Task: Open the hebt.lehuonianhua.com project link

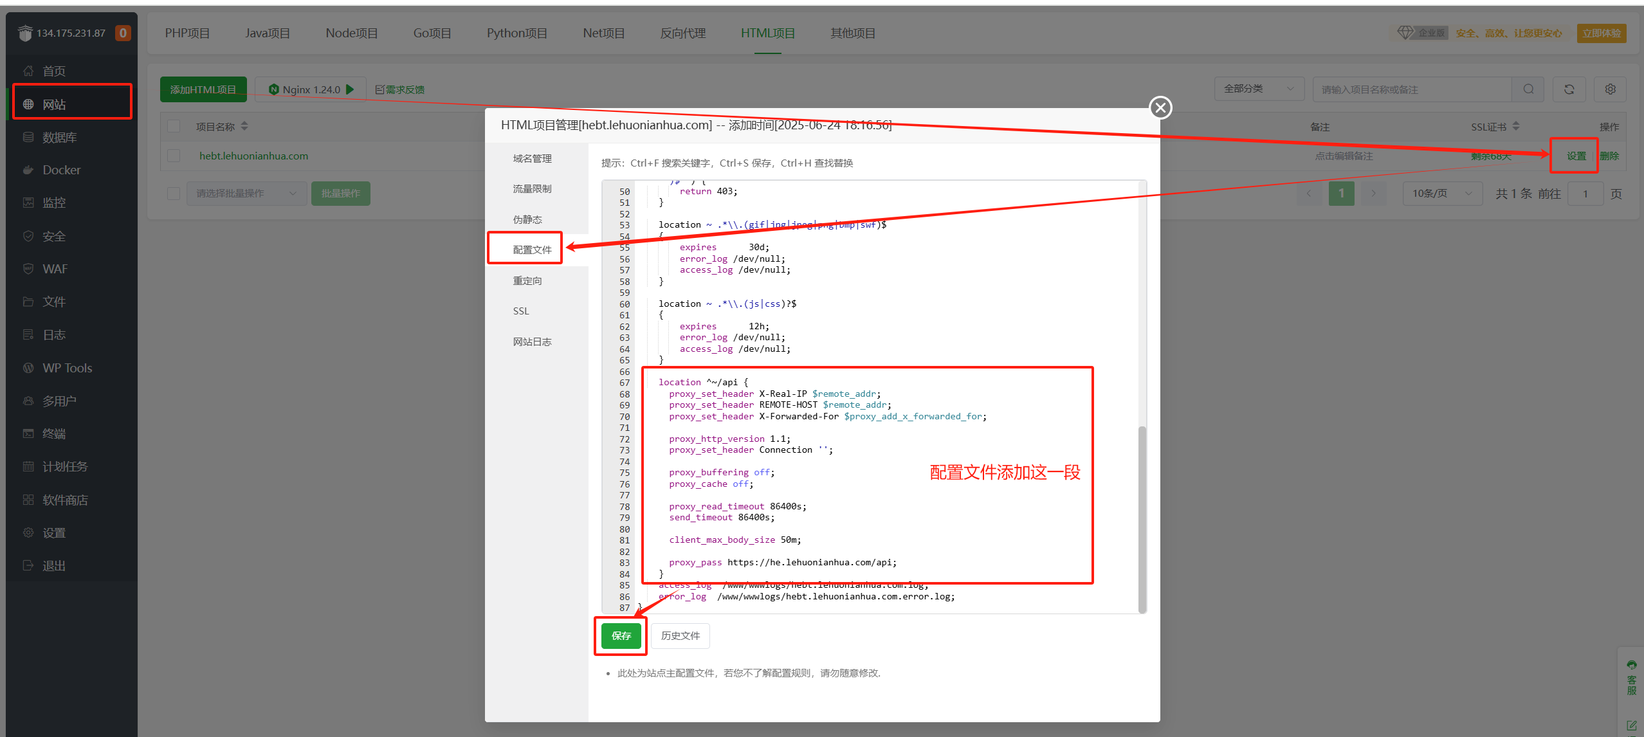Action: [x=253, y=156]
